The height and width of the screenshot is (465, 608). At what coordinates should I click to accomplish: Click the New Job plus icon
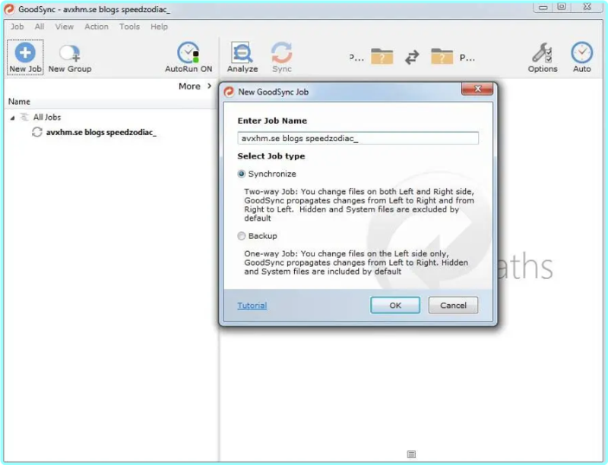point(25,52)
